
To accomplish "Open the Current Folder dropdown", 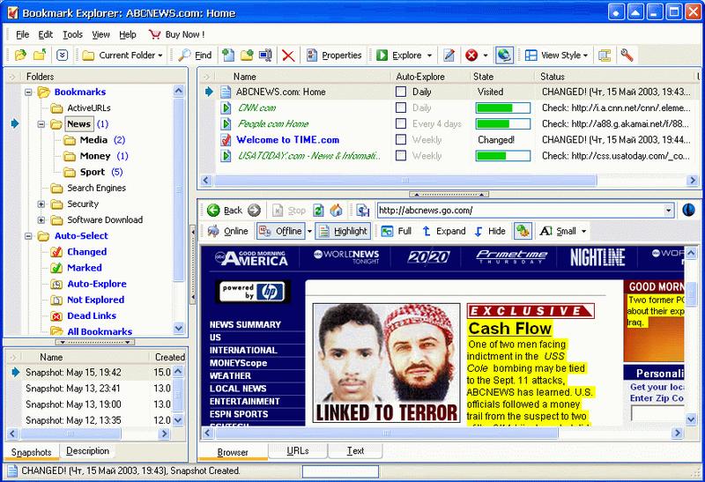I will (160, 56).
